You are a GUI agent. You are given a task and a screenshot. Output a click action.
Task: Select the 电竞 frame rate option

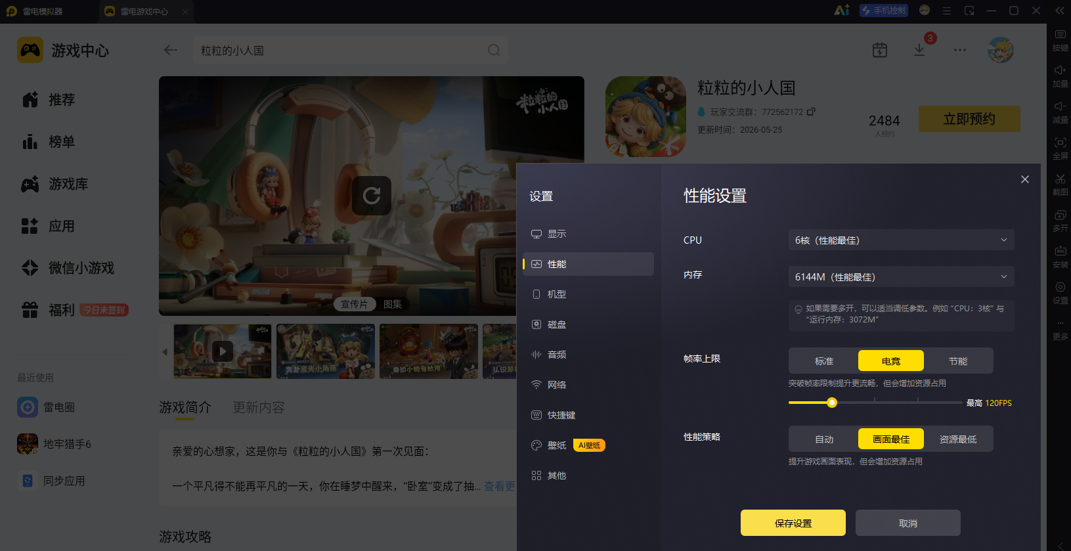point(891,361)
